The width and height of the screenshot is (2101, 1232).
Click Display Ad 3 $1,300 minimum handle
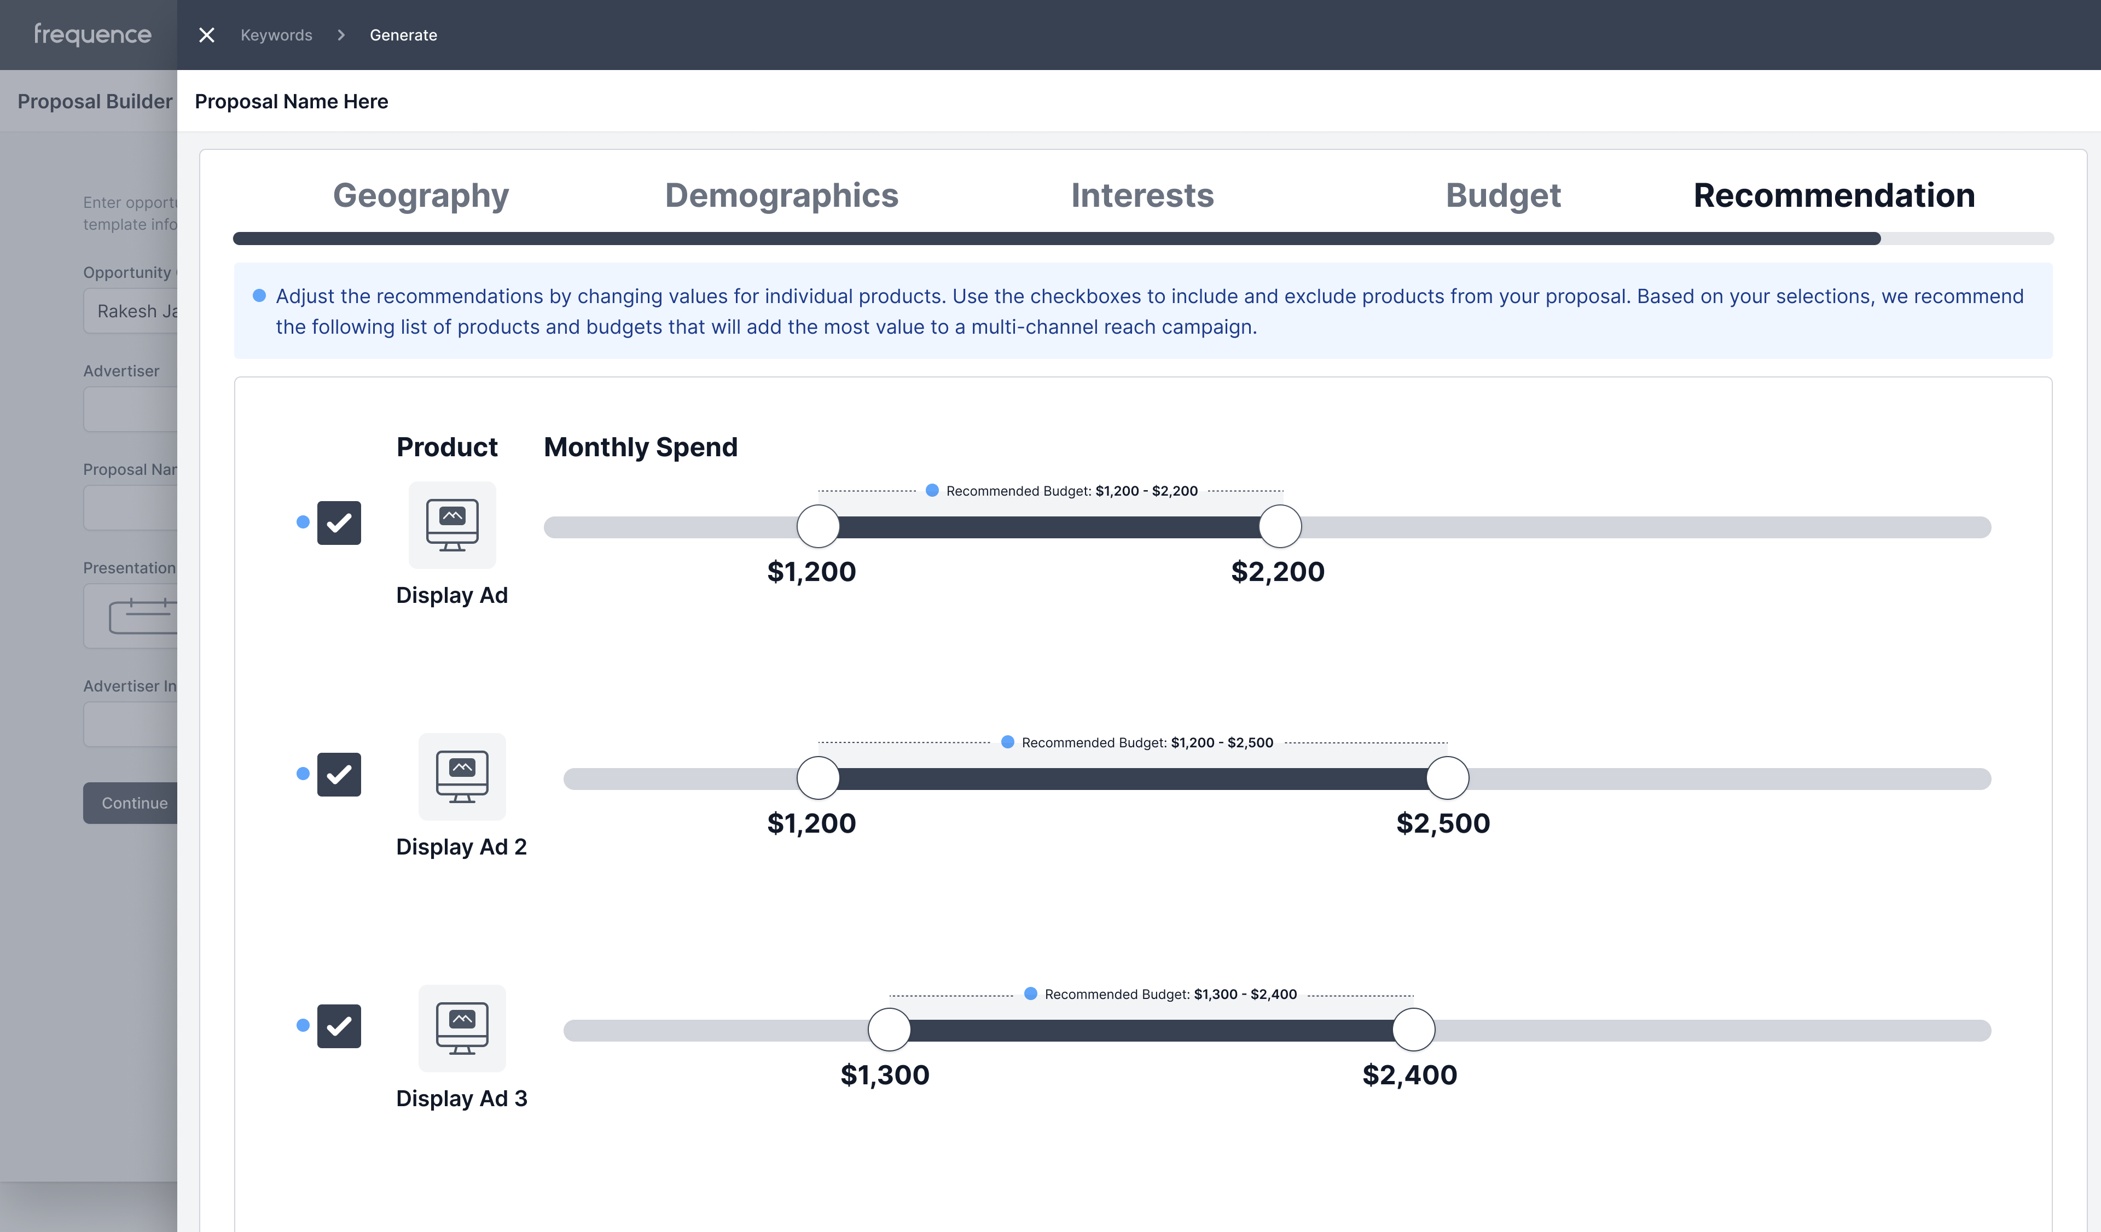point(890,1030)
